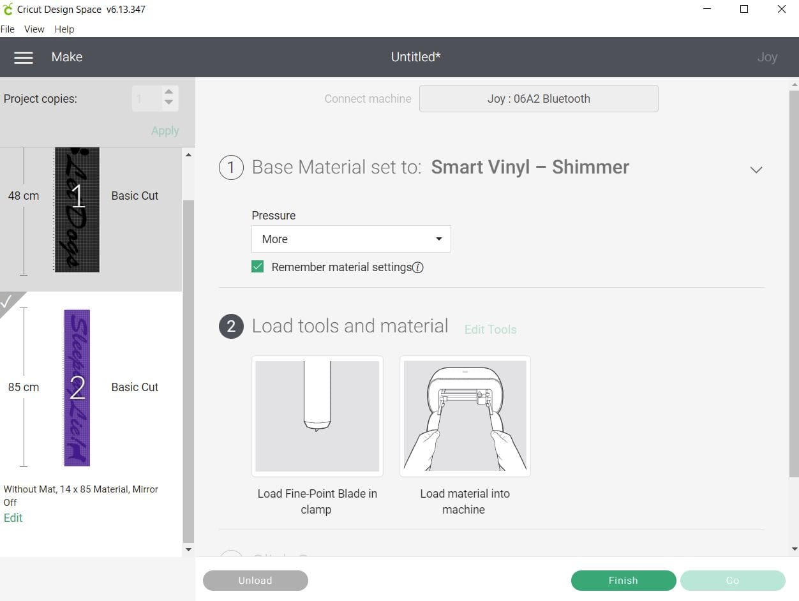Click the Connect machine label
The width and height of the screenshot is (799, 601).
[x=368, y=99]
